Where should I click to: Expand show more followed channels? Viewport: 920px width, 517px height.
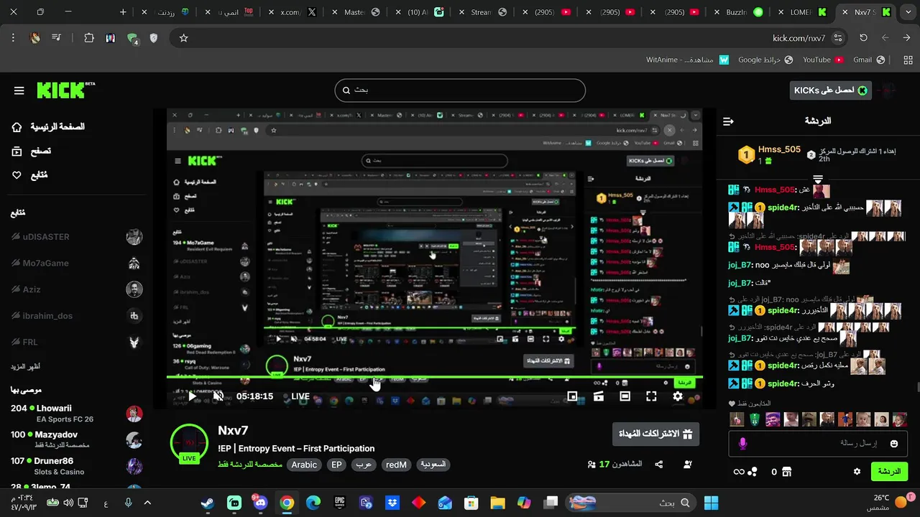pos(25,366)
